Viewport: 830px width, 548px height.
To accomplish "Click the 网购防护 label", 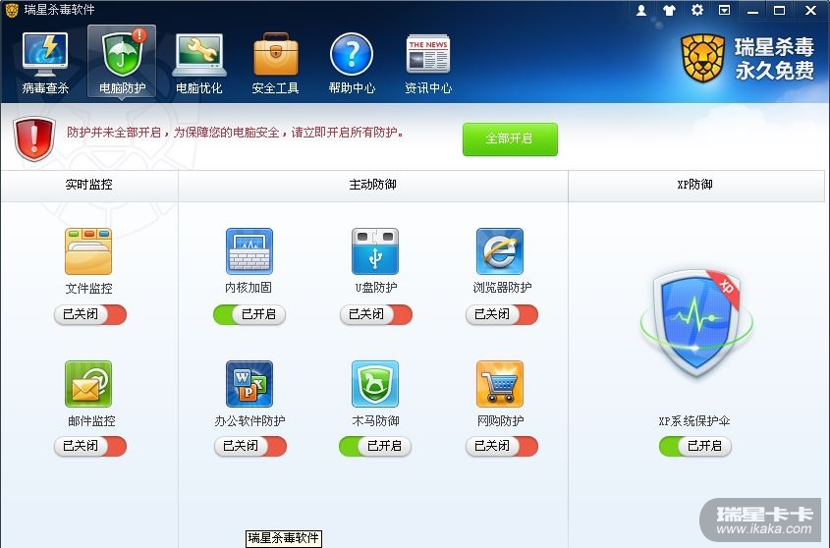I will click(501, 421).
